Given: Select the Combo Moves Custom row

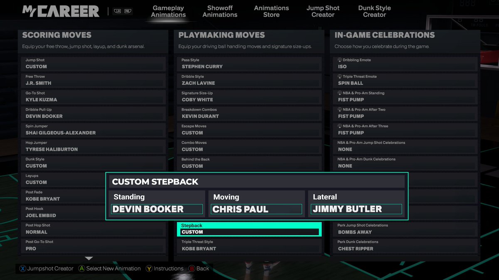Looking at the screenshot, I should click(250, 146).
